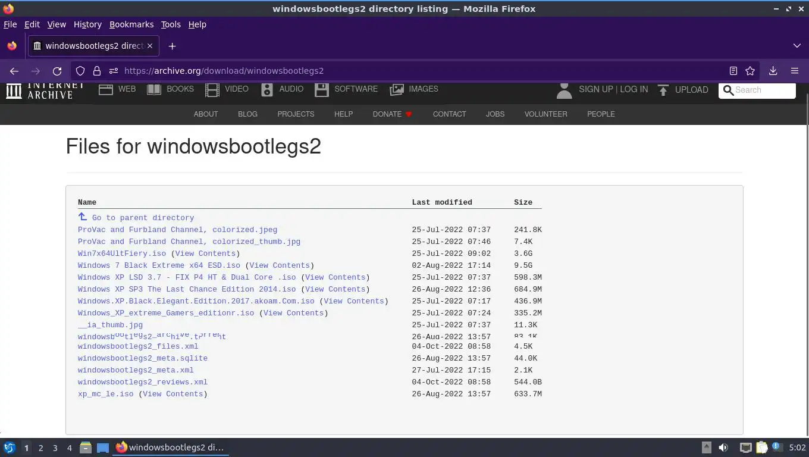Open the History menu

click(87, 24)
